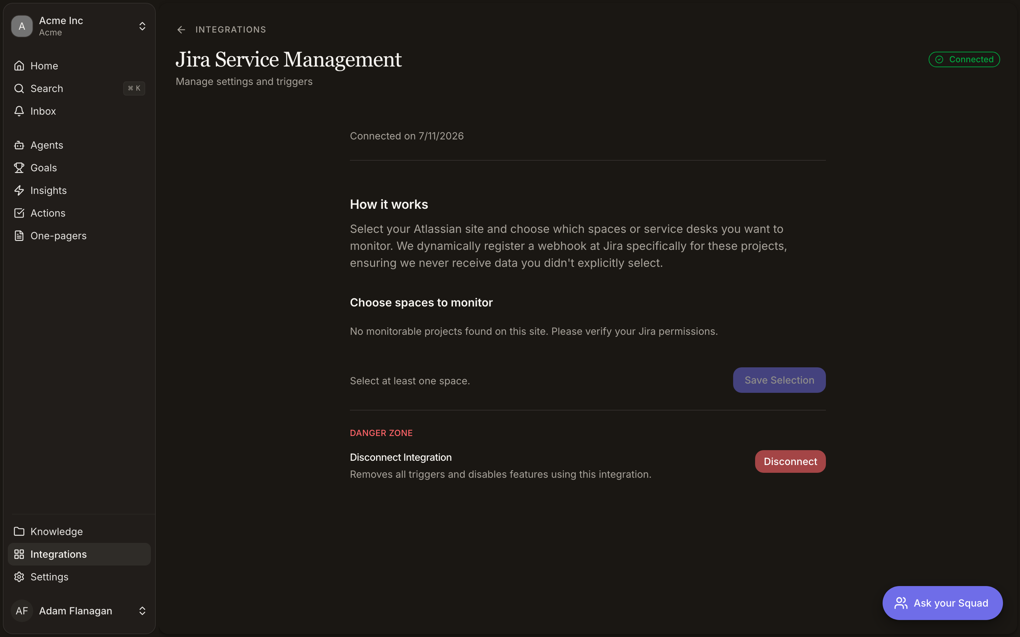This screenshot has height=637, width=1020.
Task: Open Ask your Squad chat
Action: tap(942, 603)
